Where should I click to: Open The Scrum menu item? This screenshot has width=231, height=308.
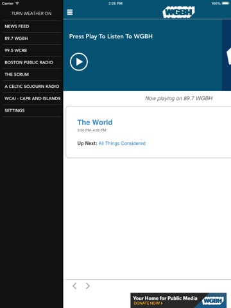point(31,74)
